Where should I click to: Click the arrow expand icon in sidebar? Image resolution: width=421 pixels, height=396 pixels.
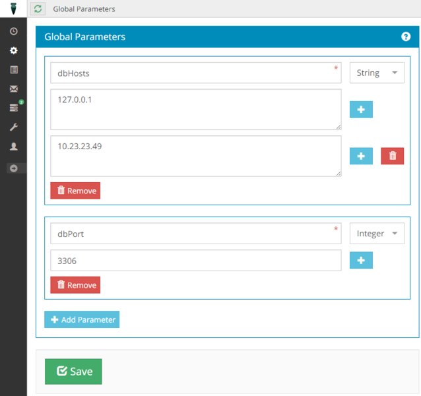coord(14,168)
